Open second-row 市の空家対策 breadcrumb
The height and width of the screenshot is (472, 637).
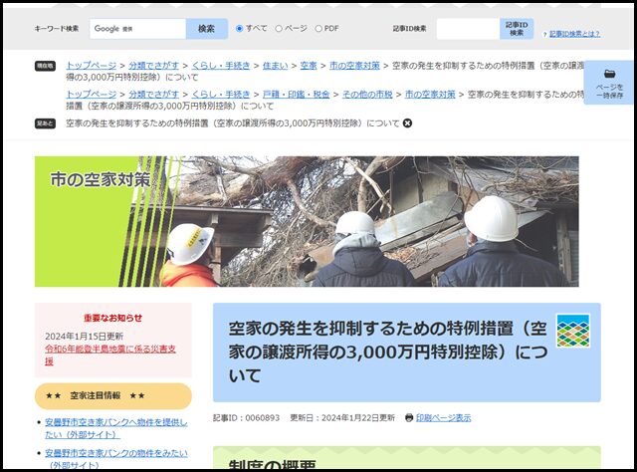pos(430,95)
